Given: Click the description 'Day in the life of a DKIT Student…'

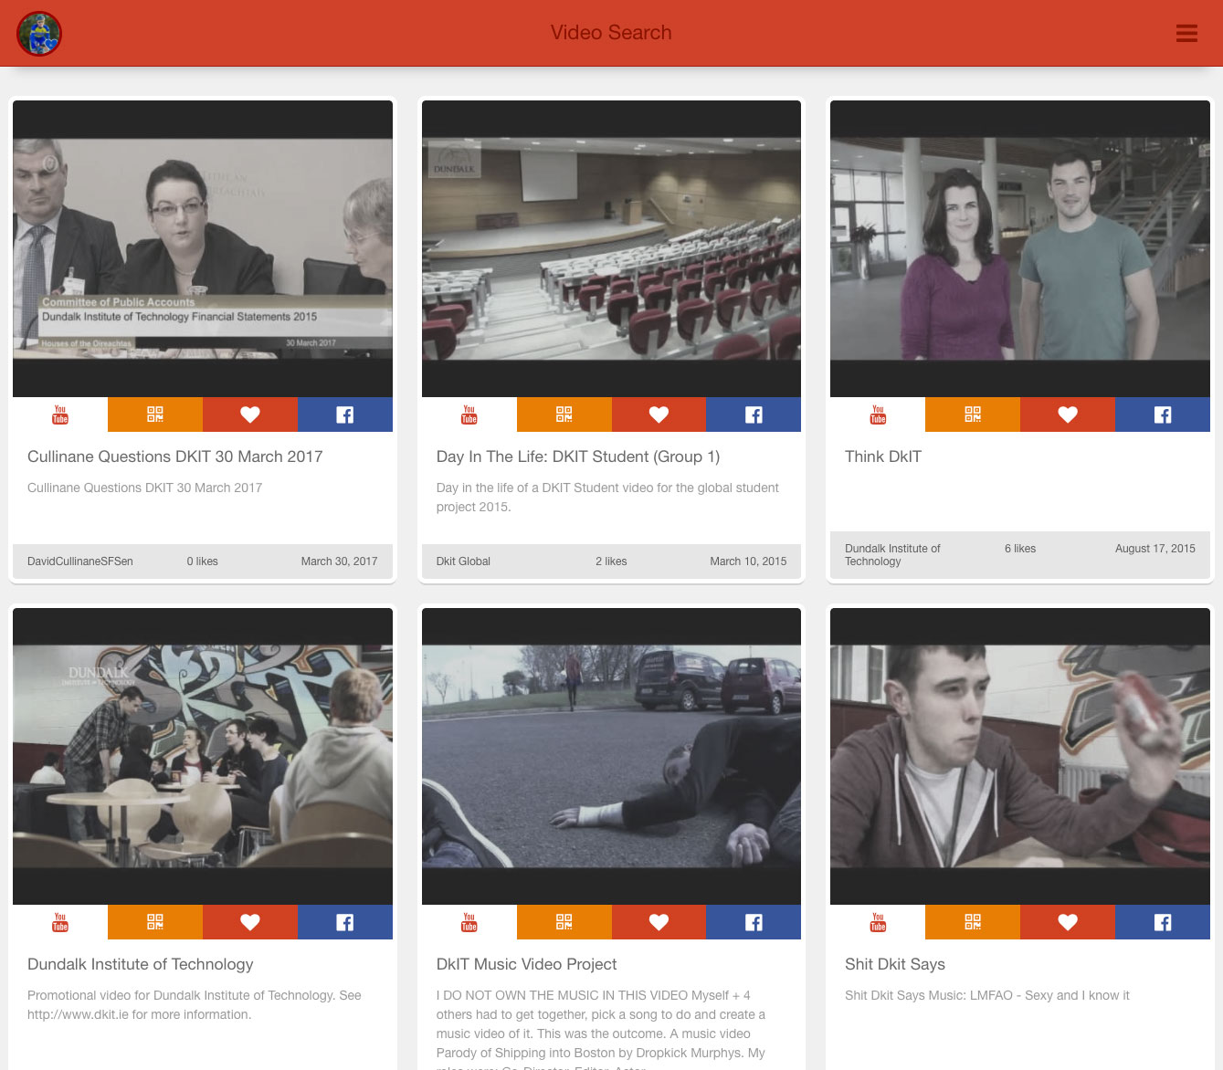Looking at the screenshot, I should point(607,498).
